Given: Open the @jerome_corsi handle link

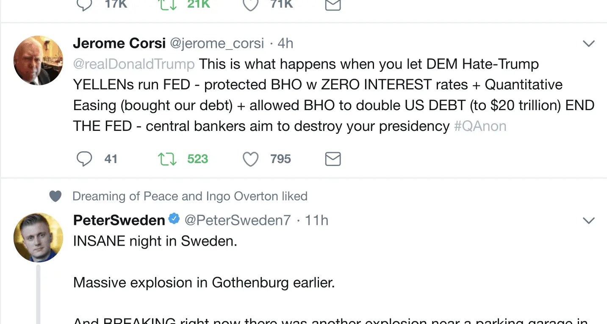Looking at the screenshot, I should [x=217, y=43].
